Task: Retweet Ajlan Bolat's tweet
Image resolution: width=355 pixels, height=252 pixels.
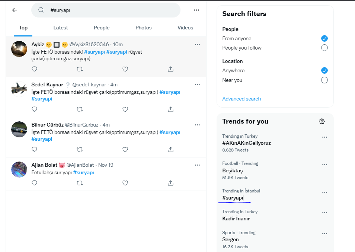Action: tap(80, 183)
